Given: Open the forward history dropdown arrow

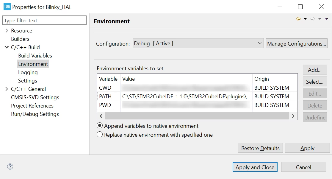Looking at the screenshot, I should click(320, 19).
